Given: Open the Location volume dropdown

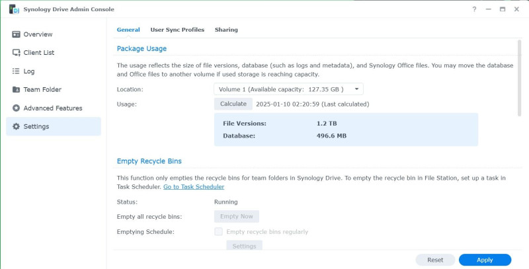Looking at the screenshot, I should [289, 89].
